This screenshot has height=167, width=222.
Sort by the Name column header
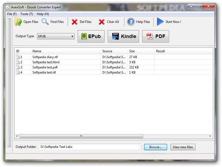pos(66,51)
